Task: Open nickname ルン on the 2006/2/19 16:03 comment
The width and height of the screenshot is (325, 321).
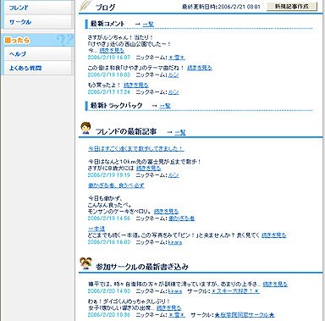Action: pyautogui.click(x=174, y=75)
